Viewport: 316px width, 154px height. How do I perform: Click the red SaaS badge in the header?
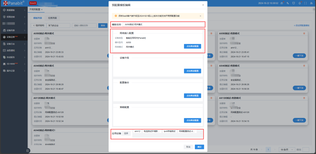[x=33, y=3]
